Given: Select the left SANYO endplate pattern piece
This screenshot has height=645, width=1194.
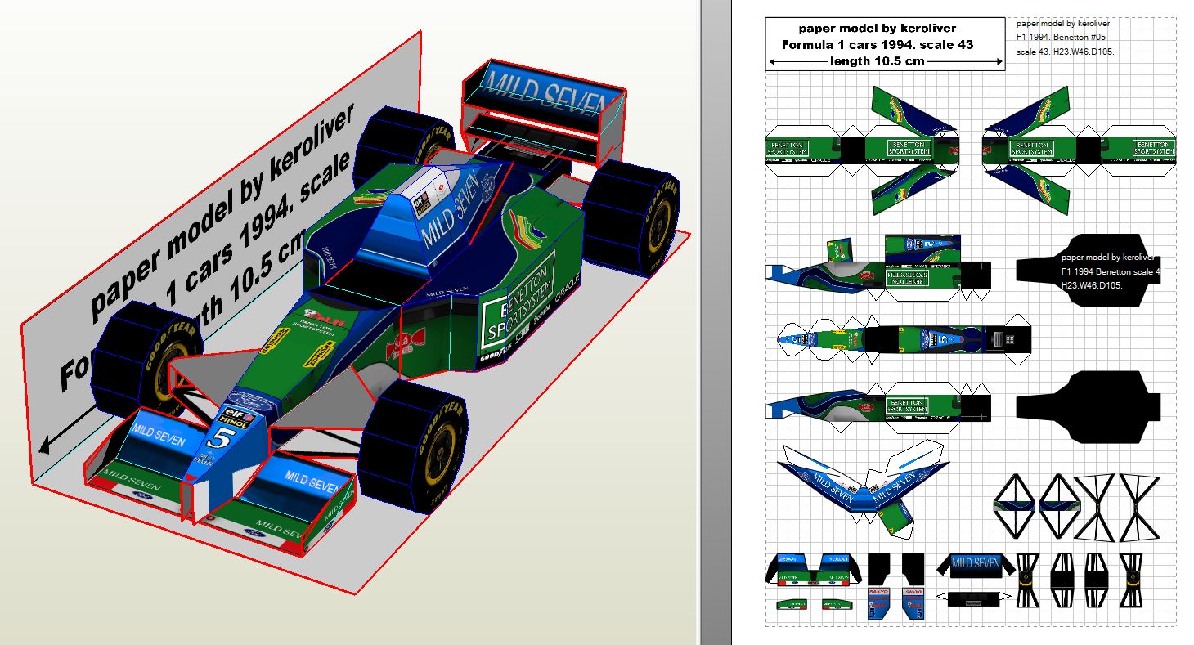Looking at the screenshot, I should click(x=878, y=602).
